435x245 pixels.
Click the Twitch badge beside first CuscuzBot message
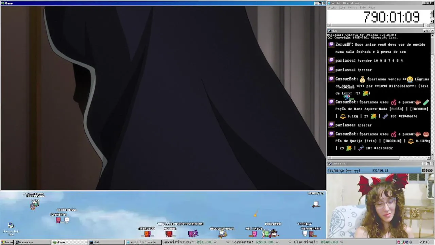tap(331, 79)
